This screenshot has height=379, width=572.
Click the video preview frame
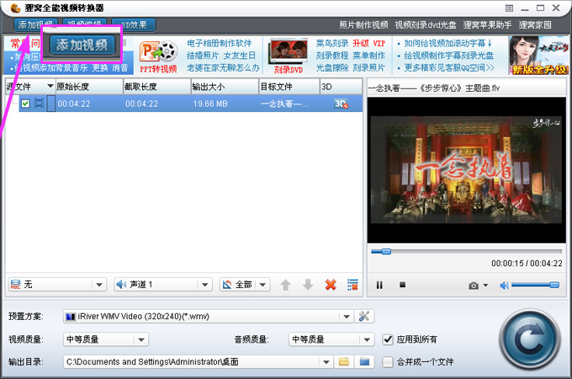click(x=466, y=170)
